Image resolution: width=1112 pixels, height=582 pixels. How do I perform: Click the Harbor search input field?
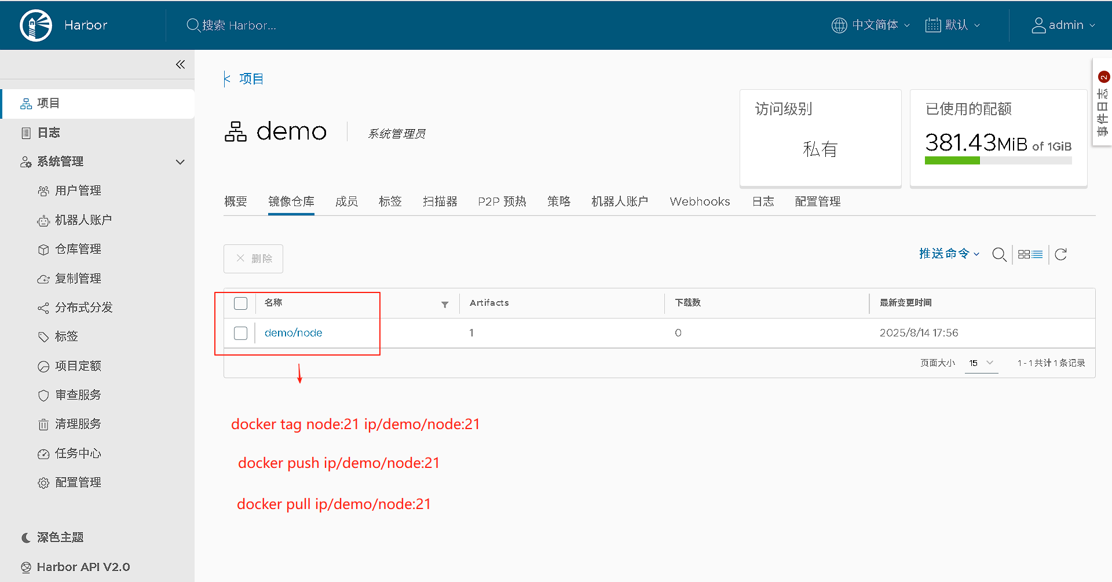[x=239, y=25]
